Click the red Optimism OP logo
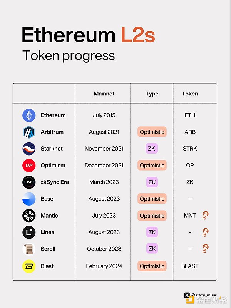The width and height of the screenshot is (231, 308). [29, 165]
